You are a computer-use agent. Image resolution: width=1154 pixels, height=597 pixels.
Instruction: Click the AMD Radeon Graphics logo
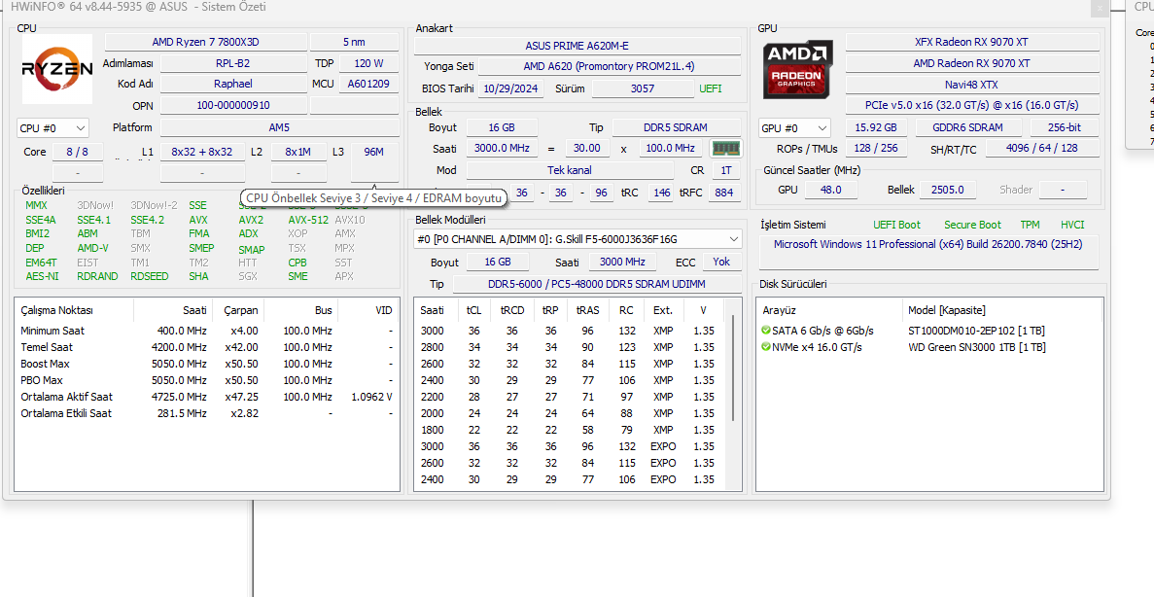click(x=798, y=69)
